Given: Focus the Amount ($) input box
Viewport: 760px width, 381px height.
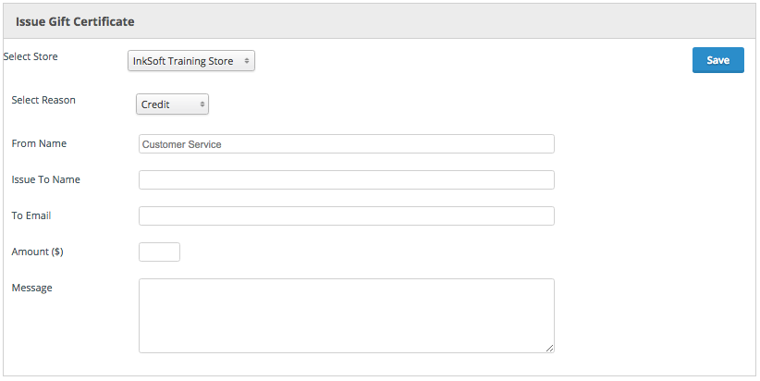Looking at the screenshot, I should [x=159, y=252].
